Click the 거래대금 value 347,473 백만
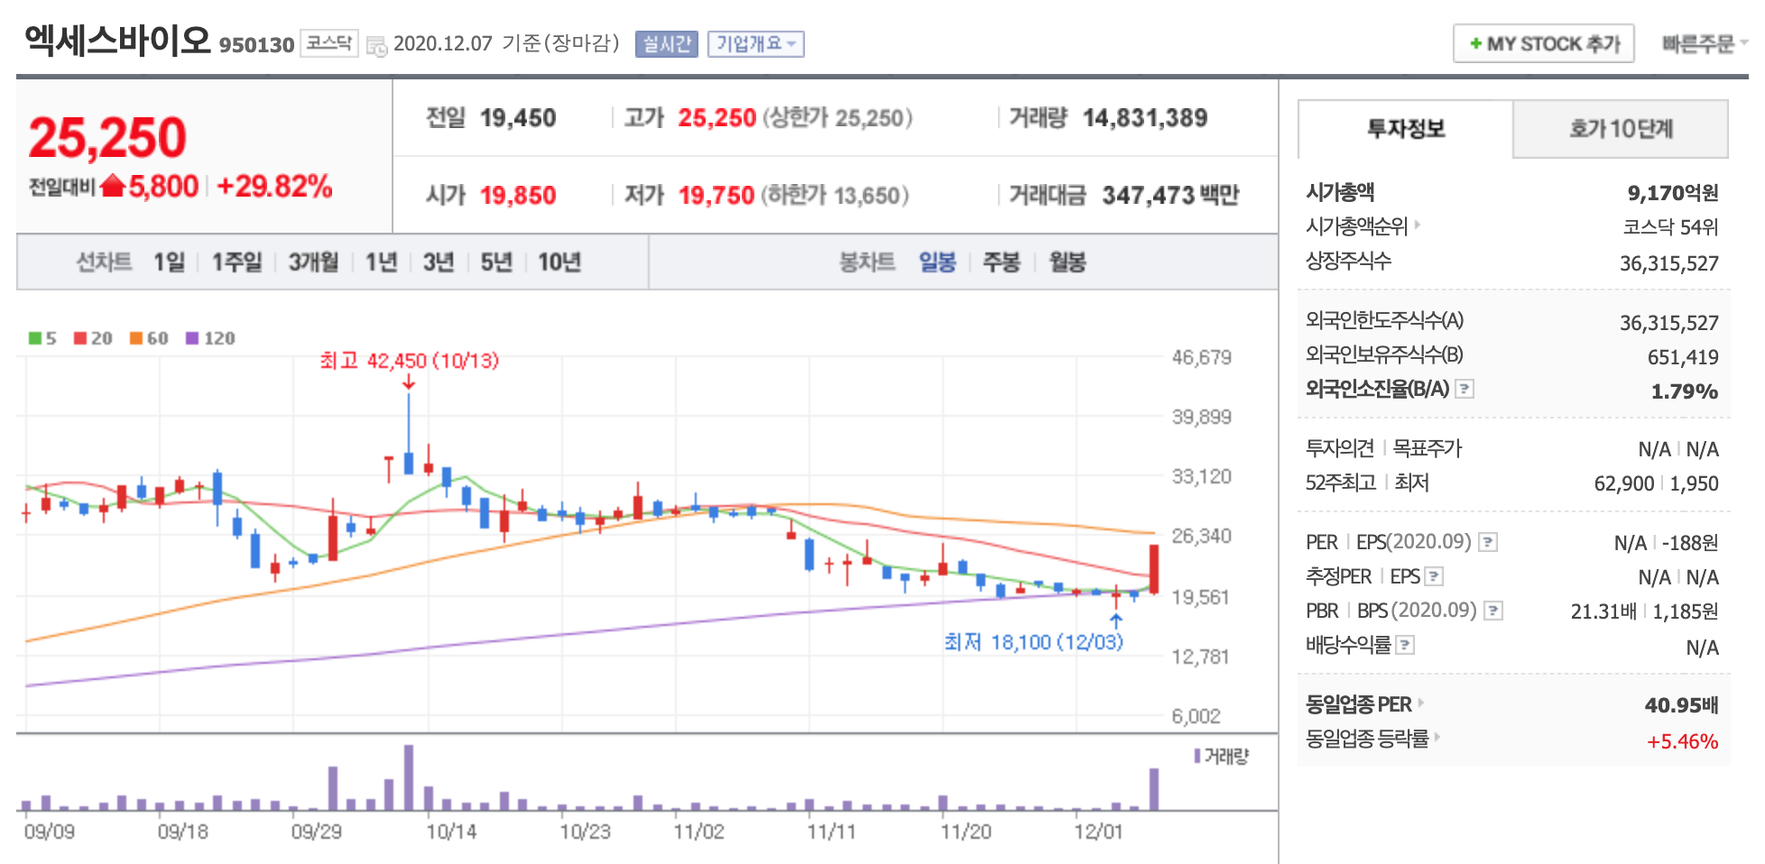The image size is (1765, 864). pos(1170,195)
